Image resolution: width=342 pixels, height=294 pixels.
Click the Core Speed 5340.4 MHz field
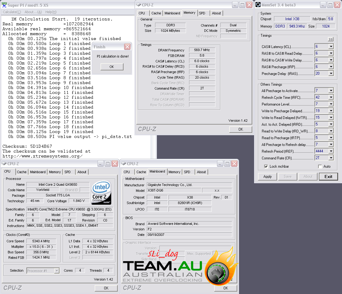pos(41,241)
